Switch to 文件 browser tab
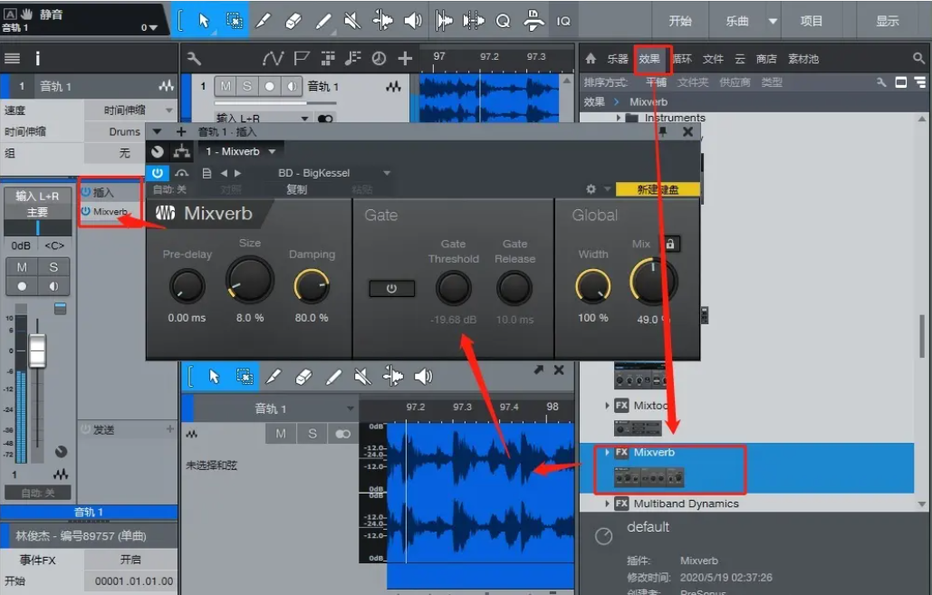This screenshot has height=595, width=932. (x=714, y=58)
